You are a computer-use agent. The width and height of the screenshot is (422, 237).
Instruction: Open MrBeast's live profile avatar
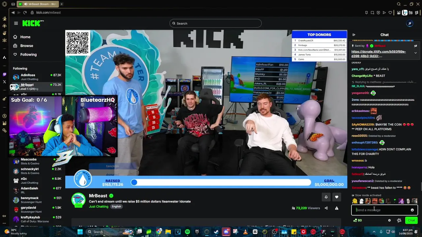click(x=78, y=200)
